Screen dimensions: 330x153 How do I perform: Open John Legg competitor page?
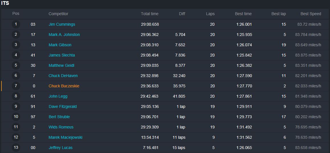(x=58, y=96)
